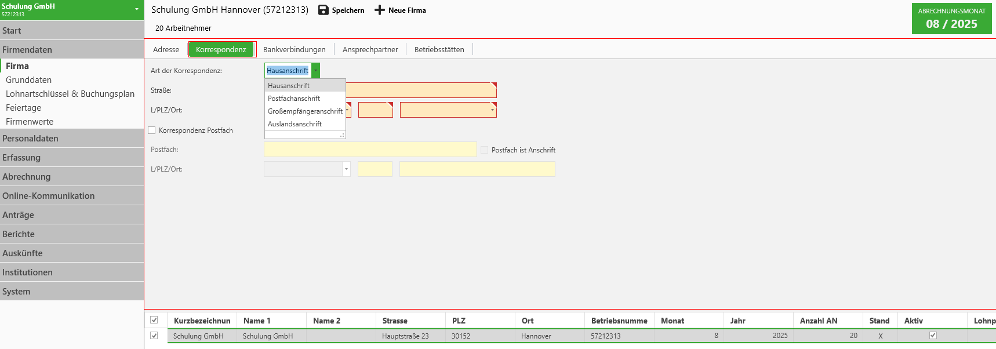Open the Art der Korrespondenz dropdown arrow
Screen dimensions: 996x349
(315, 71)
